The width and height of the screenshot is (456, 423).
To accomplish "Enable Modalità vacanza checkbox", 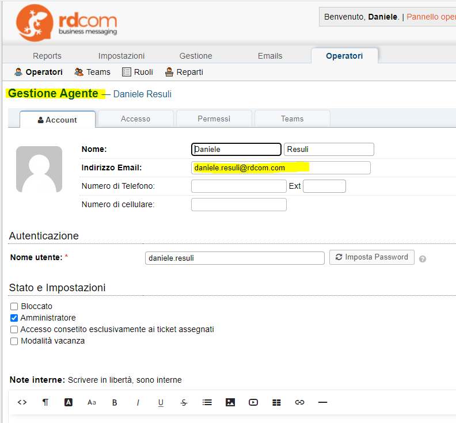I will pyautogui.click(x=14, y=341).
